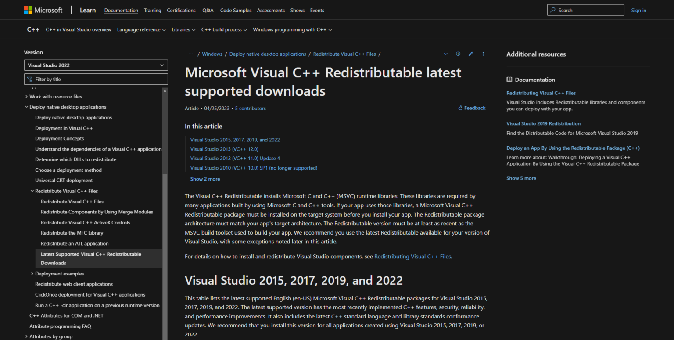Image resolution: width=674 pixels, height=340 pixels.
Task: Collapse Deploy native desktop applications section
Action: (x=26, y=107)
